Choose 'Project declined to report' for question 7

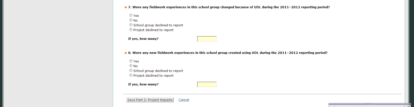(131, 30)
